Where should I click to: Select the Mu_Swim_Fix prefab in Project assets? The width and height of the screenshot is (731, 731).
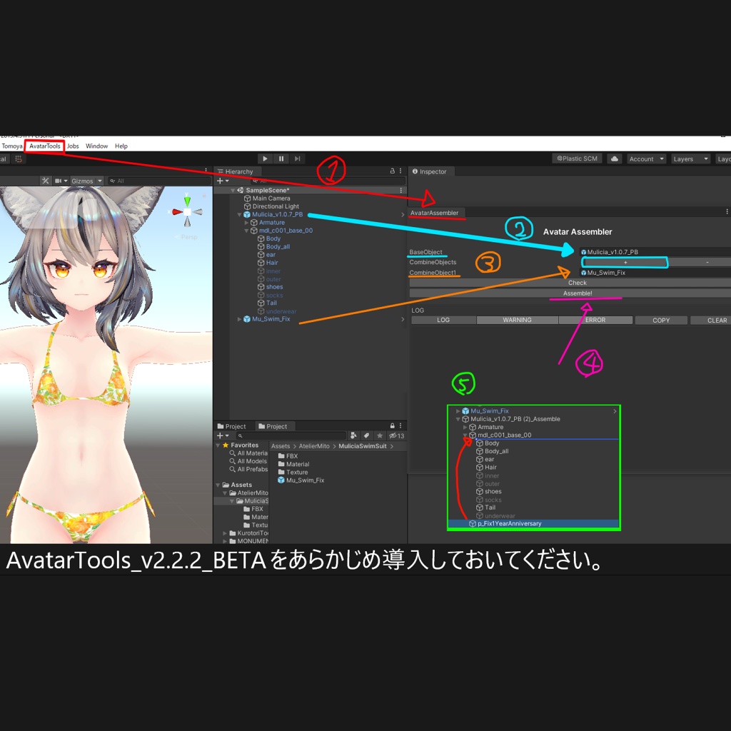tap(301, 480)
